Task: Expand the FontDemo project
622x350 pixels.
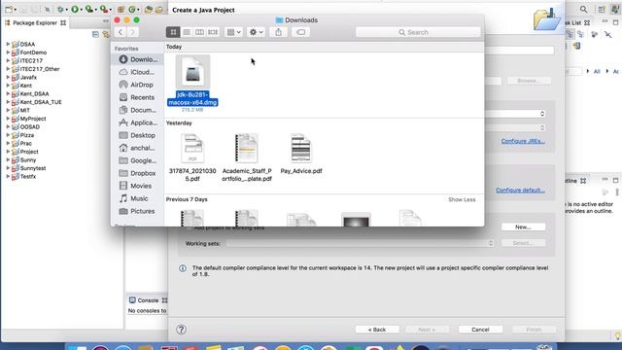Action: (8, 52)
